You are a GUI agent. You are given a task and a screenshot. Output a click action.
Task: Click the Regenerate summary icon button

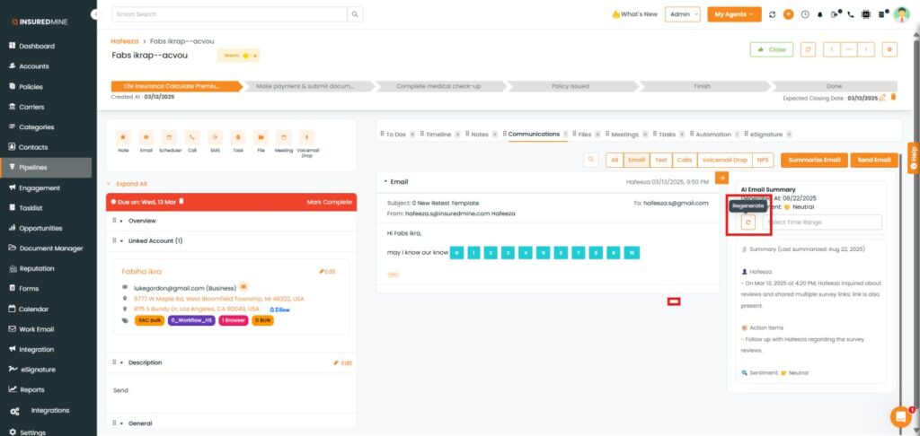748,222
